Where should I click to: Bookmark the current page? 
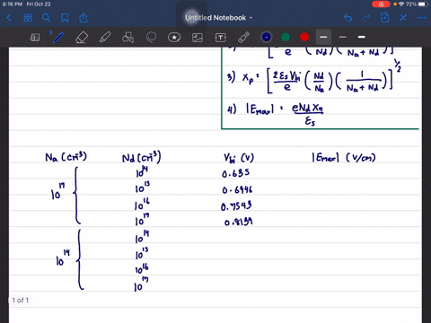65,18
